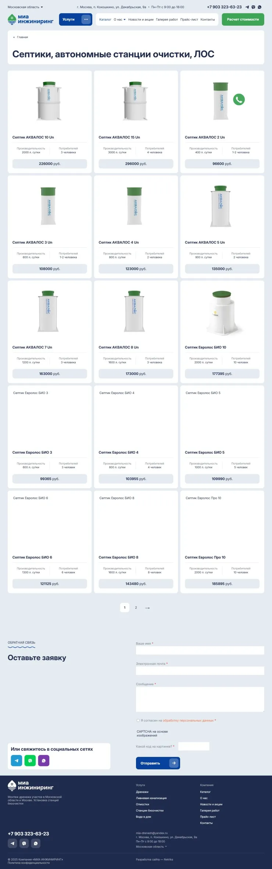Click the МИА Инжиниринг logo in the header
This screenshot has width=272, height=869.
[x=31, y=19]
